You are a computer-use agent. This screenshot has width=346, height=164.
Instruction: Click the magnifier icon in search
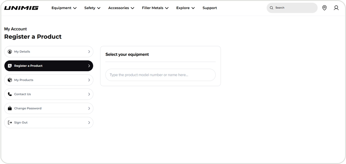coord(272,8)
